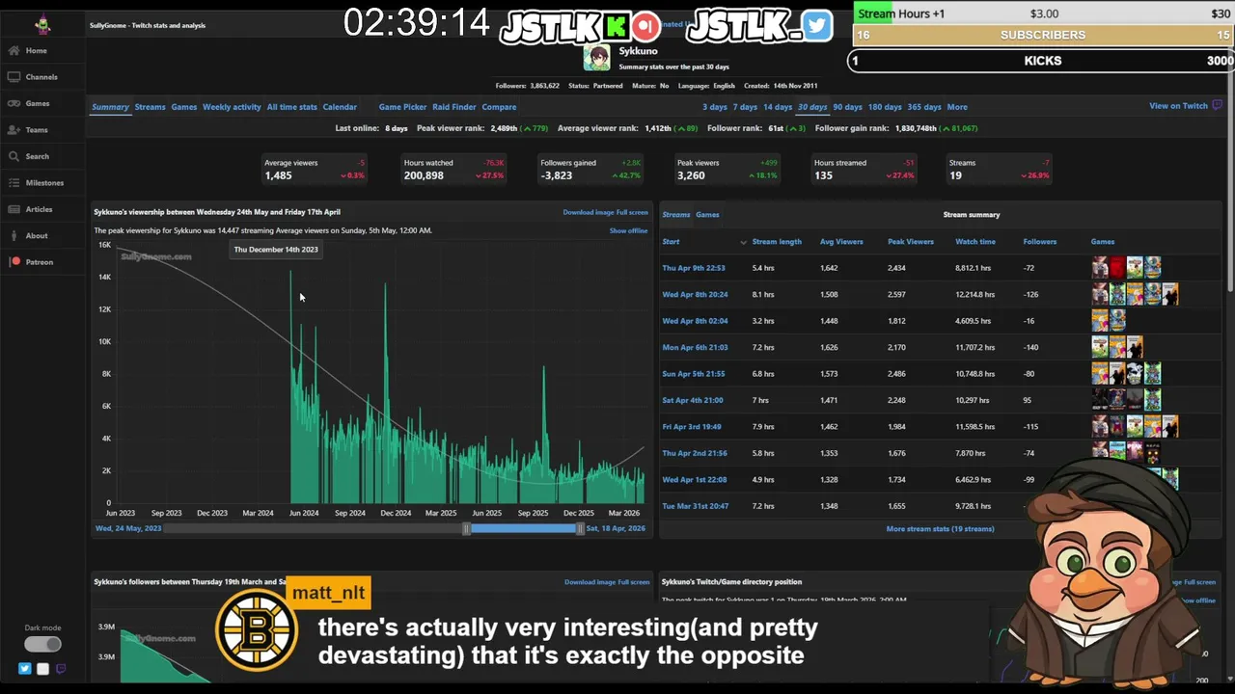This screenshot has width=1235, height=694.
Task: Click Sykkuno's channel avatar
Action: click(597, 58)
